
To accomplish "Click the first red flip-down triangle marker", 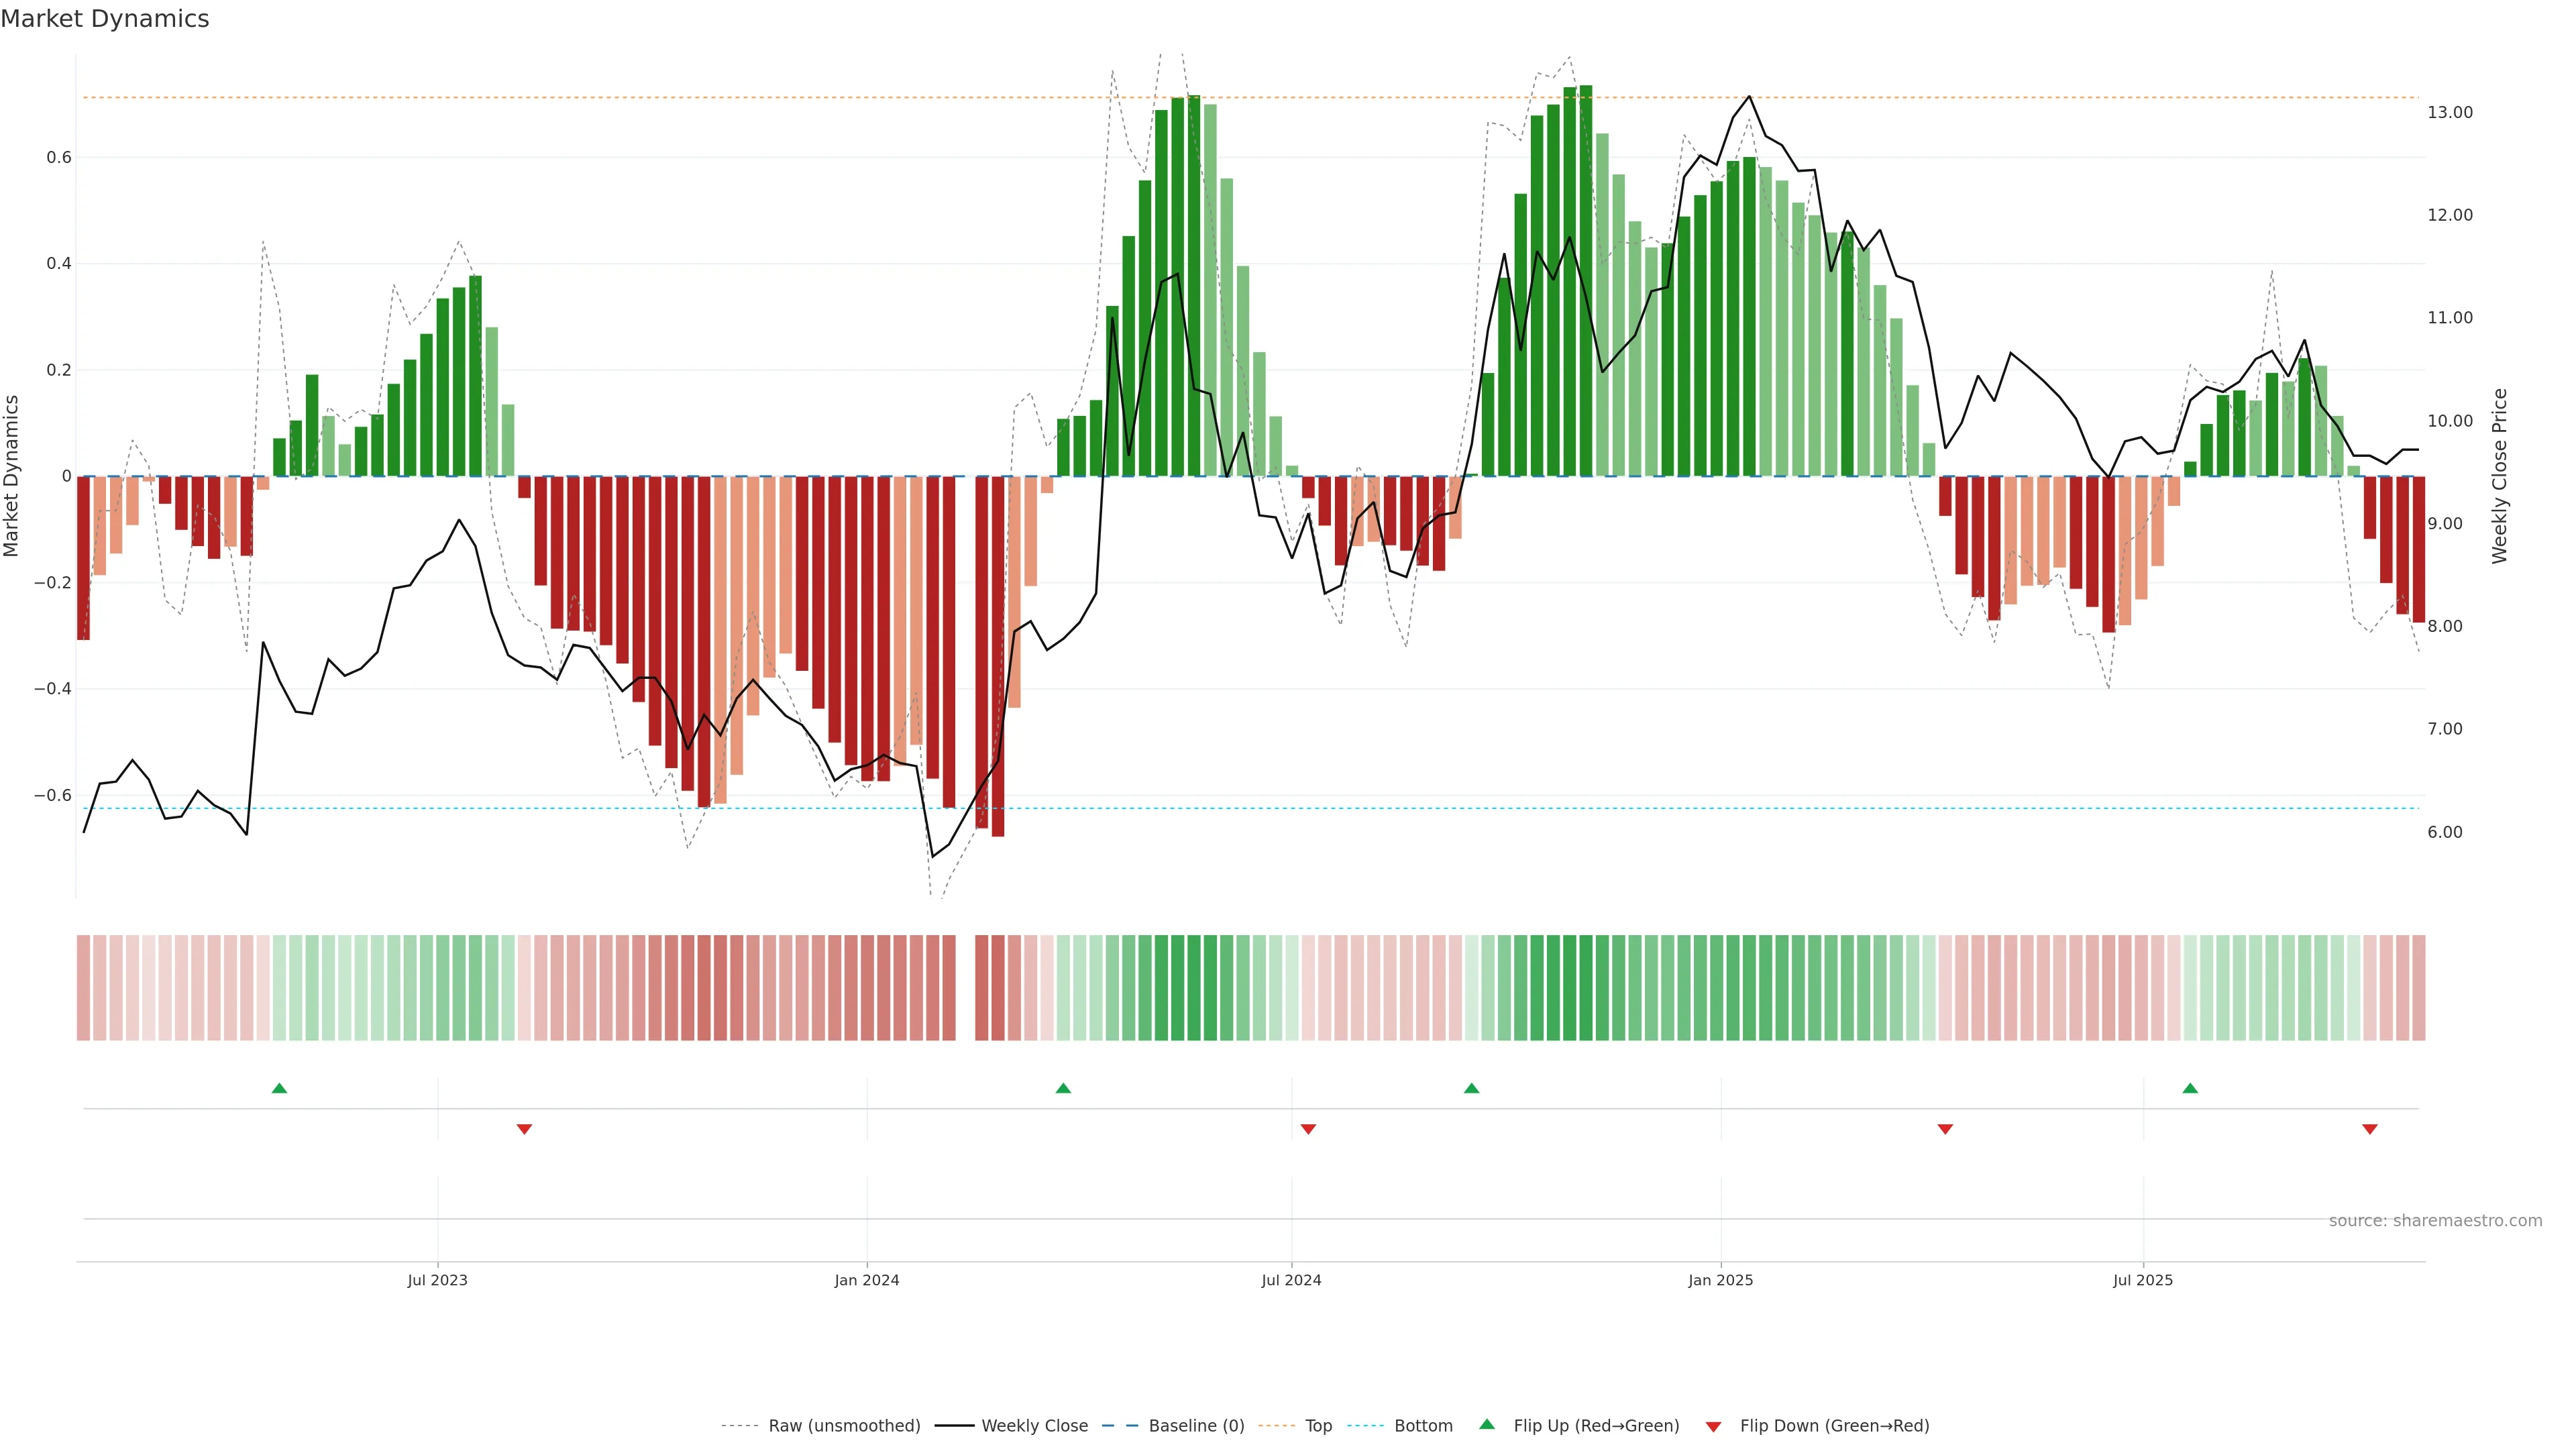I will pos(524,1129).
